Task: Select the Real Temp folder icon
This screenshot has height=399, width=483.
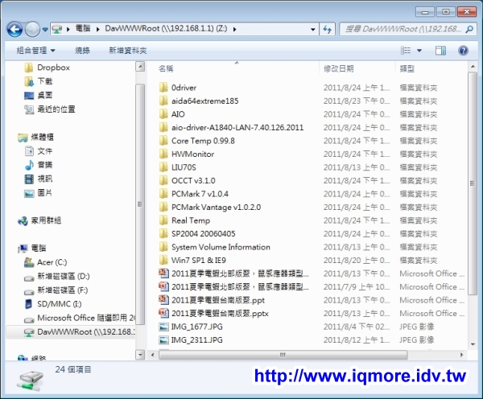Action: click(163, 220)
